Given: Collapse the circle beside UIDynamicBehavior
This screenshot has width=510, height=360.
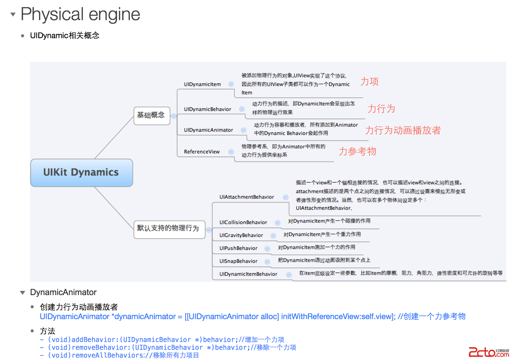Looking at the screenshot, I should (x=242, y=109).
